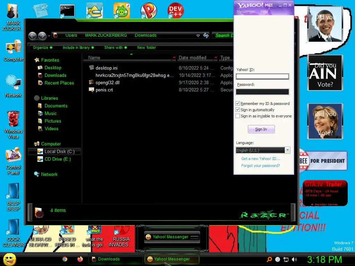
Task: Click the Yahoo! Messenger taskbar button
Action: pyautogui.click(x=172, y=259)
